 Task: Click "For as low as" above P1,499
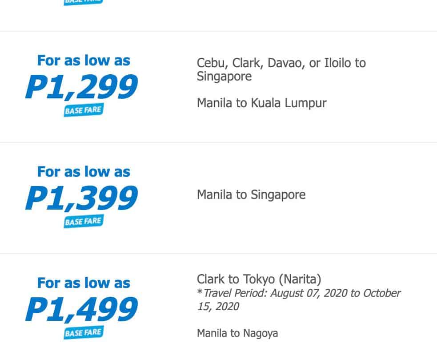point(84,283)
